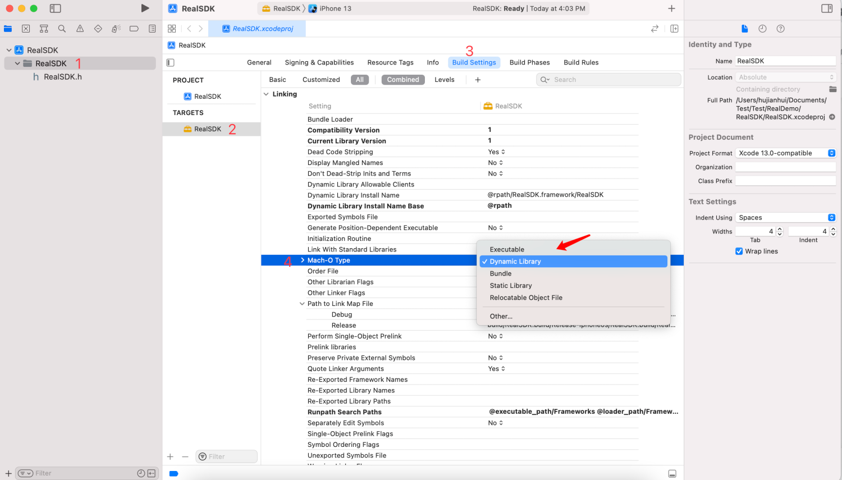Viewport: 842px width, 480px height.
Task: Collapse the Linking section
Action: tap(266, 94)
